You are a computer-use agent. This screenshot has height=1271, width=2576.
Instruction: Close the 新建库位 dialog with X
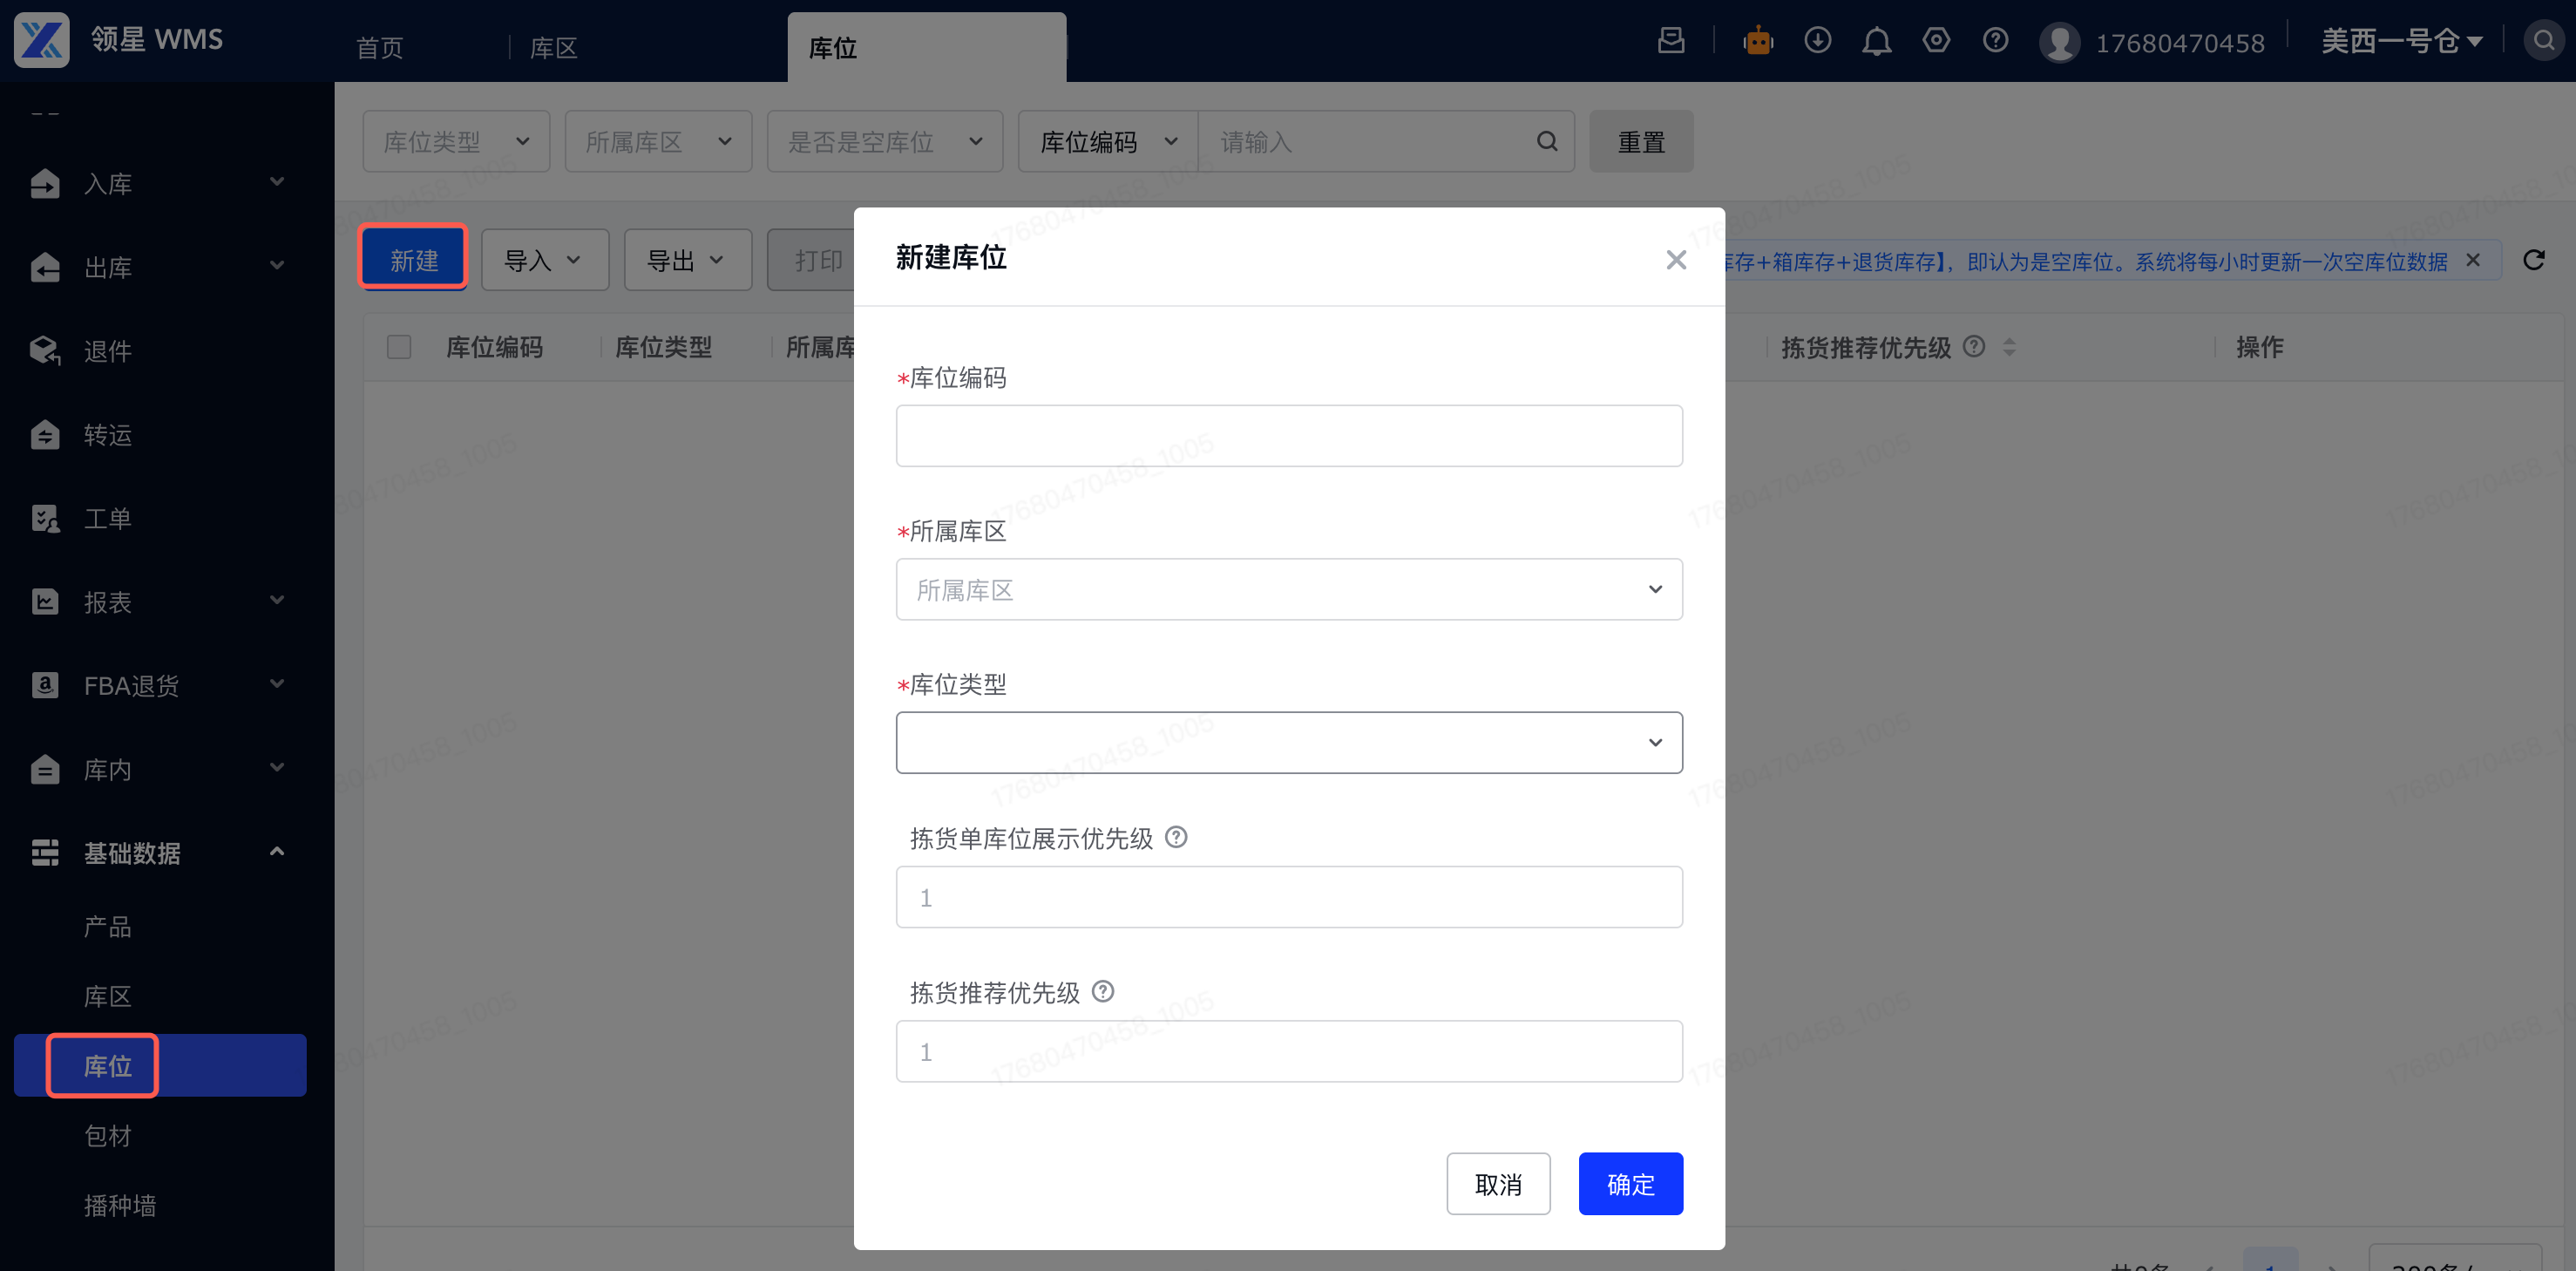pos(1676,260)
